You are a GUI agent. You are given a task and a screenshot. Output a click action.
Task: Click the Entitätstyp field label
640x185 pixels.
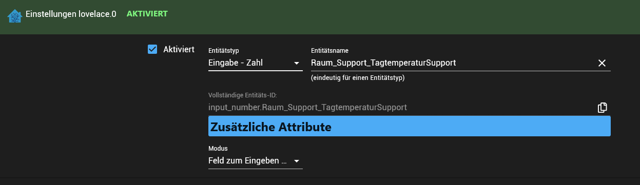point(223,51)
